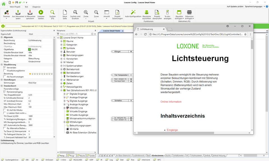Click Projekt überprüfen icon
The height and width of the screenshot is (161, 269).
pos(157,13)
